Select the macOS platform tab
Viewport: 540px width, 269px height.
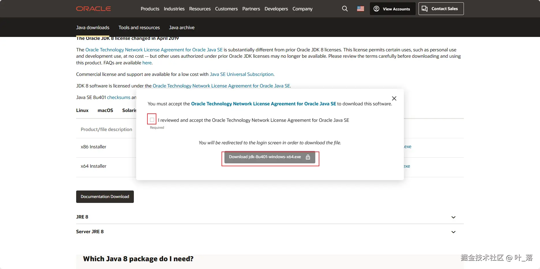[x=105, y=110]
